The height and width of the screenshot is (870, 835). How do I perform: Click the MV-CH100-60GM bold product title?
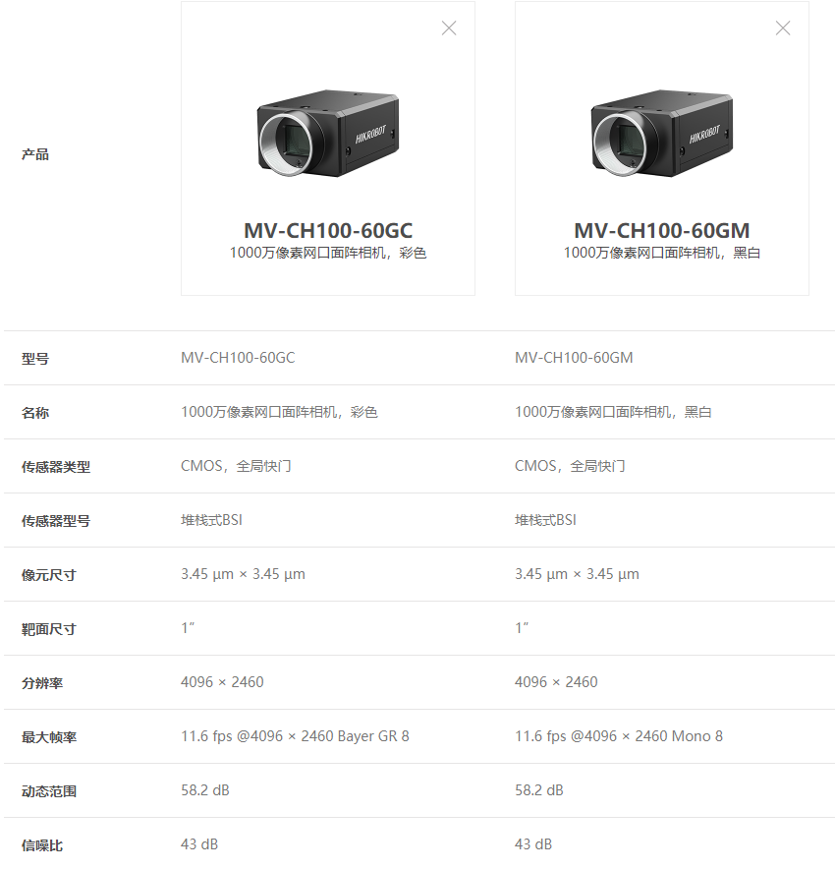click(x=661, y=230)
